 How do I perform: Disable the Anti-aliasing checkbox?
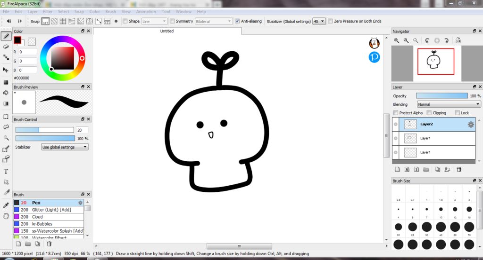click(x=237, y=21)
